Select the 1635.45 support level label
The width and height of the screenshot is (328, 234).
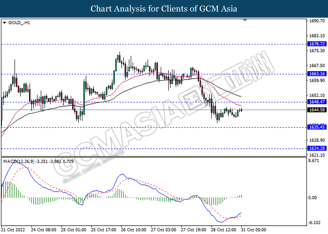[x=317, y=127]
